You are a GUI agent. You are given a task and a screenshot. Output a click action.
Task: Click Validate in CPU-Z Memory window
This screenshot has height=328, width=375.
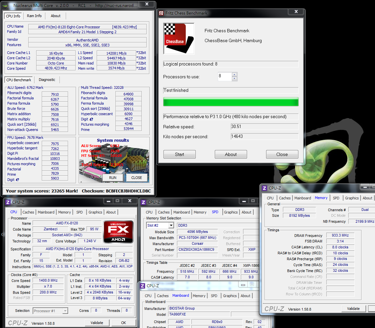pyautogui.click(x=353, y=309)
